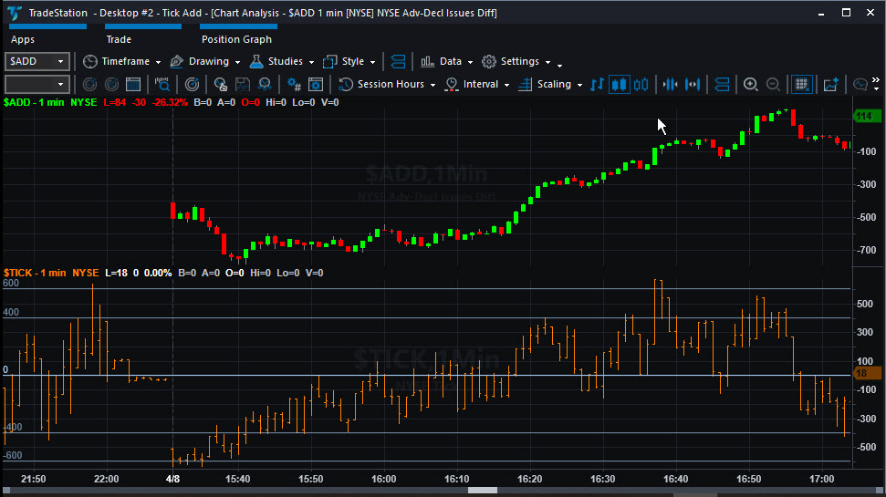This screenshot has width=886, height=497.
Task: Click the zoom in magnifier icon
Action: click(750, 85)
